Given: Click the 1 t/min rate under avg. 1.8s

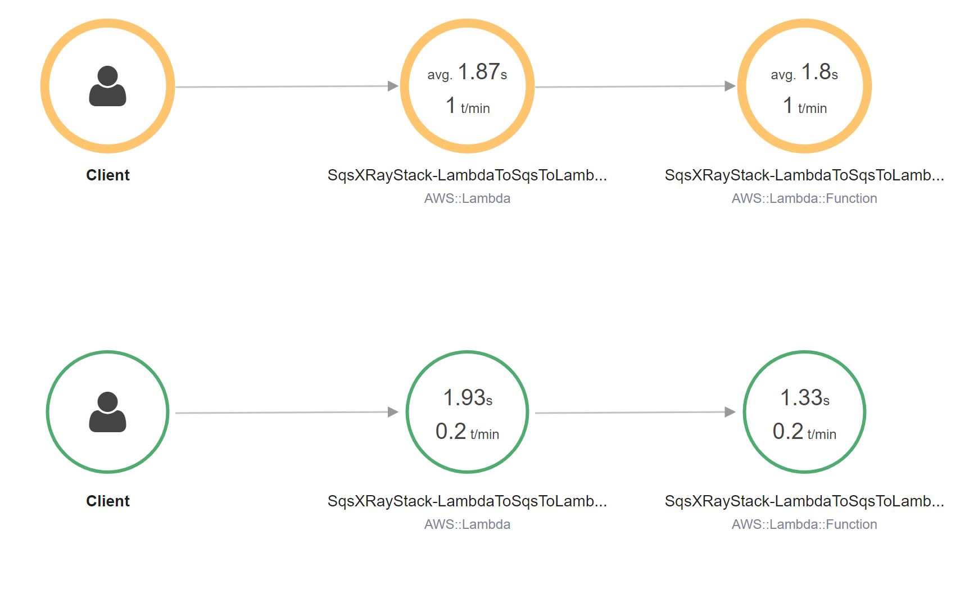Looking at the screenshot, I should tap(805, 106).
